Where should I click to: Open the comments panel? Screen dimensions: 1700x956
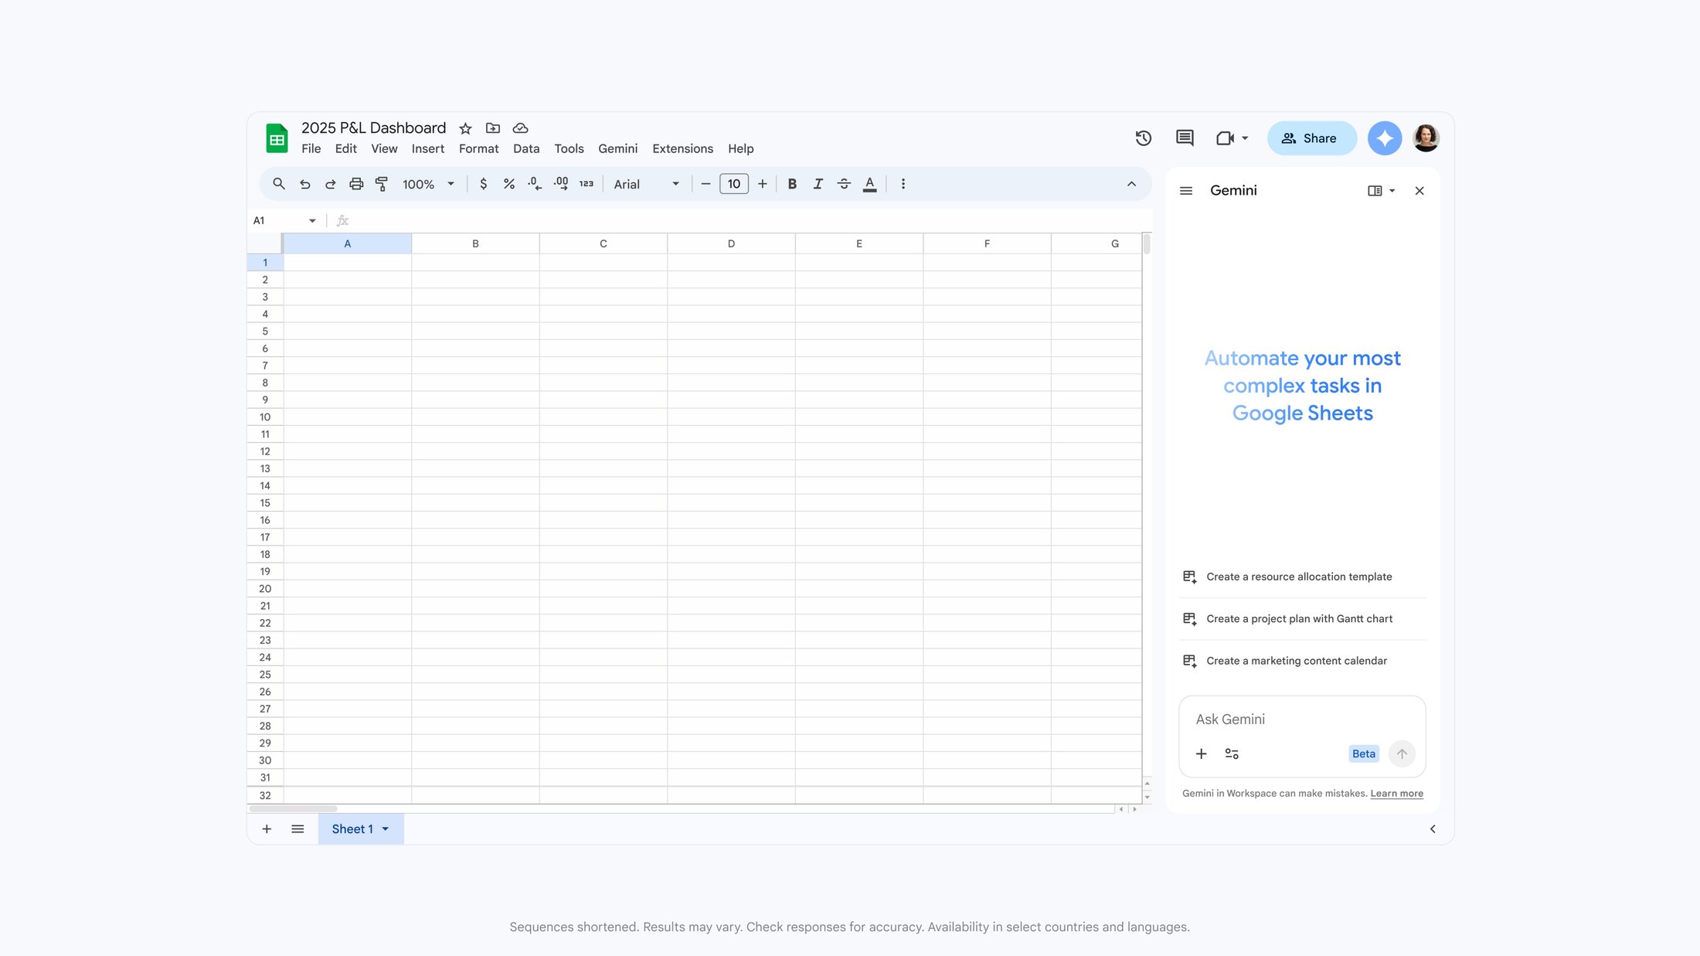[x=1183, y=138]
